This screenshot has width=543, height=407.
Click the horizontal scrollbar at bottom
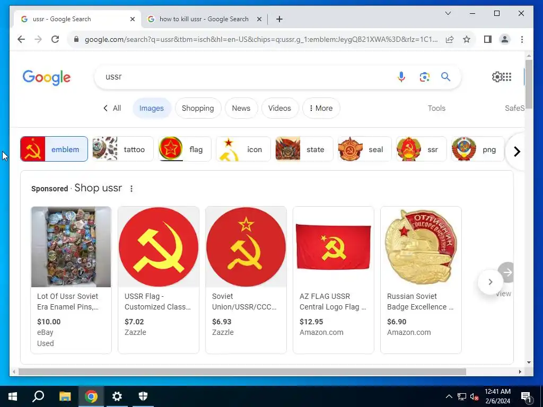pos(242,371)
